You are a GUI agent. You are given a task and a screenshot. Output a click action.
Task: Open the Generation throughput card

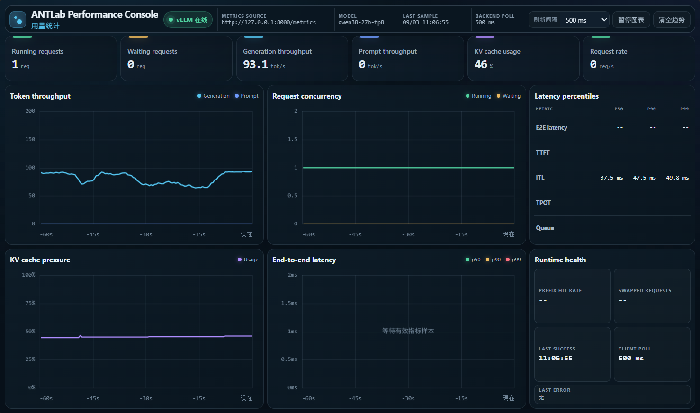coord(292,58)
